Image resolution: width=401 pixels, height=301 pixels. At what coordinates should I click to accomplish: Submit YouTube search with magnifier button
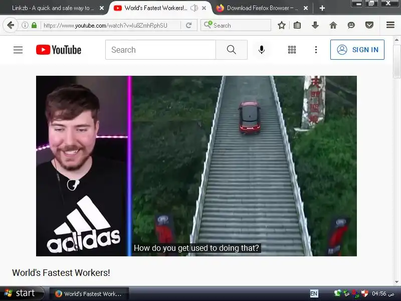click(232, 50)
